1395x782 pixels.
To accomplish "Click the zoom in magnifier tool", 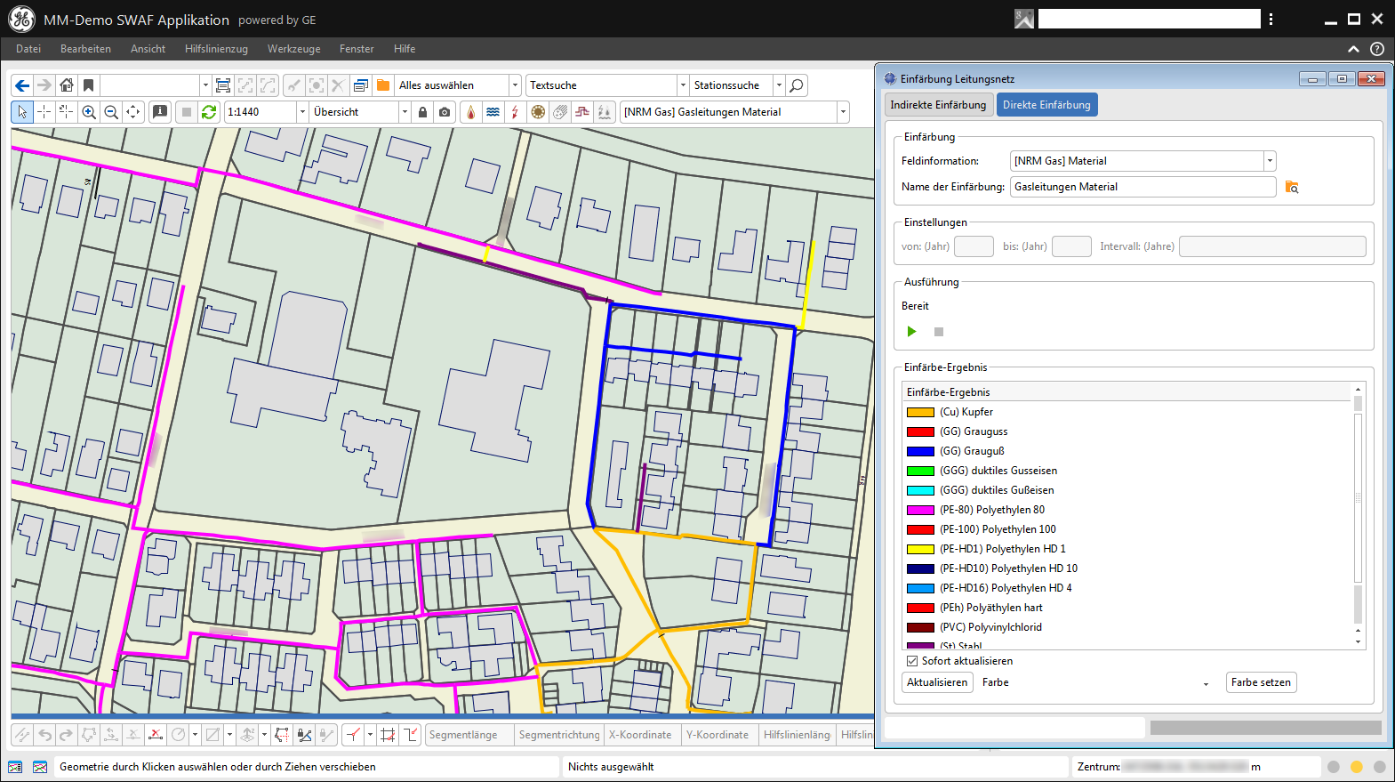I will tap(89, 112).
